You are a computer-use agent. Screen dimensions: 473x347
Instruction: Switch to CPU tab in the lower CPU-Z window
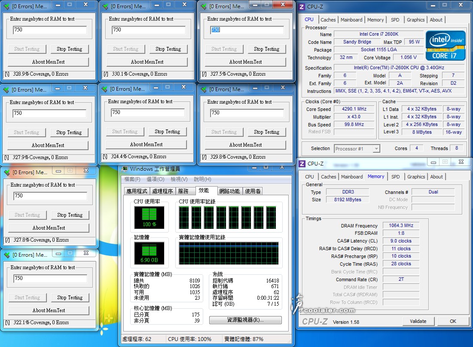coord(309,177)
